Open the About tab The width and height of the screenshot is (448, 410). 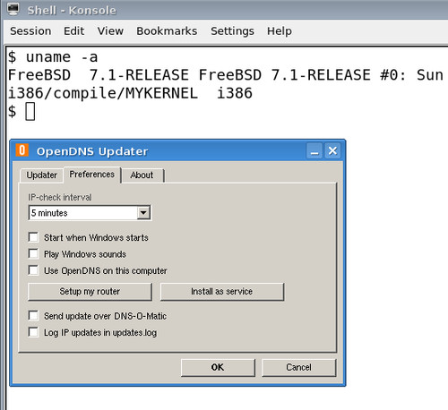142,175
